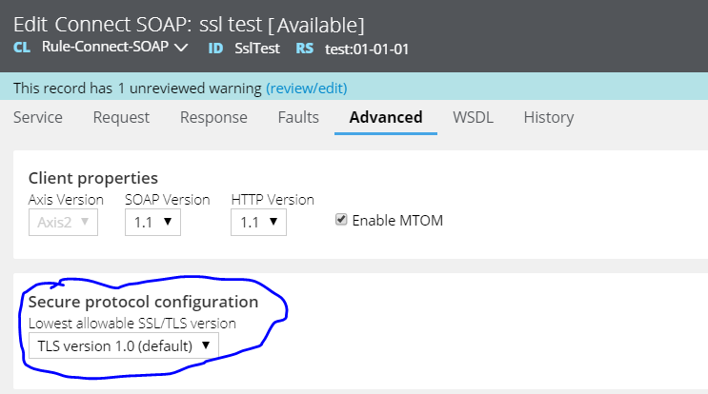Image resolution: width=708 pixels, height=394 pixels.
Task: Expand the Rule-Connect-SOAP class chevron
Action: [181, 48]
